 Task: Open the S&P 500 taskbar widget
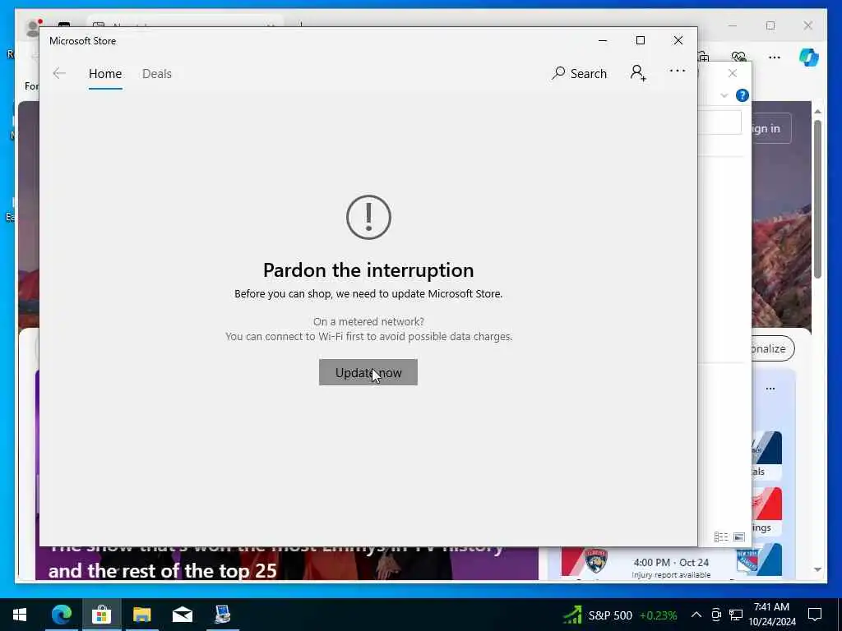click(x=620, y=615)
